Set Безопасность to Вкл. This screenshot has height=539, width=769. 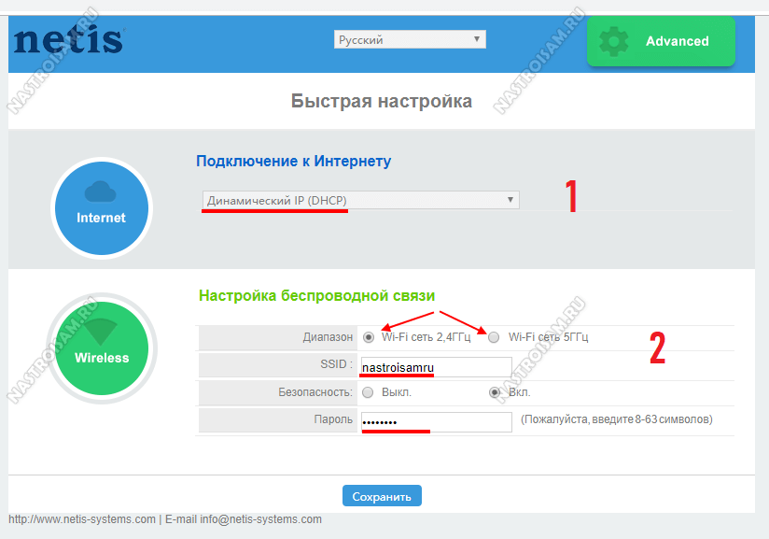click(x=495, y=392)
